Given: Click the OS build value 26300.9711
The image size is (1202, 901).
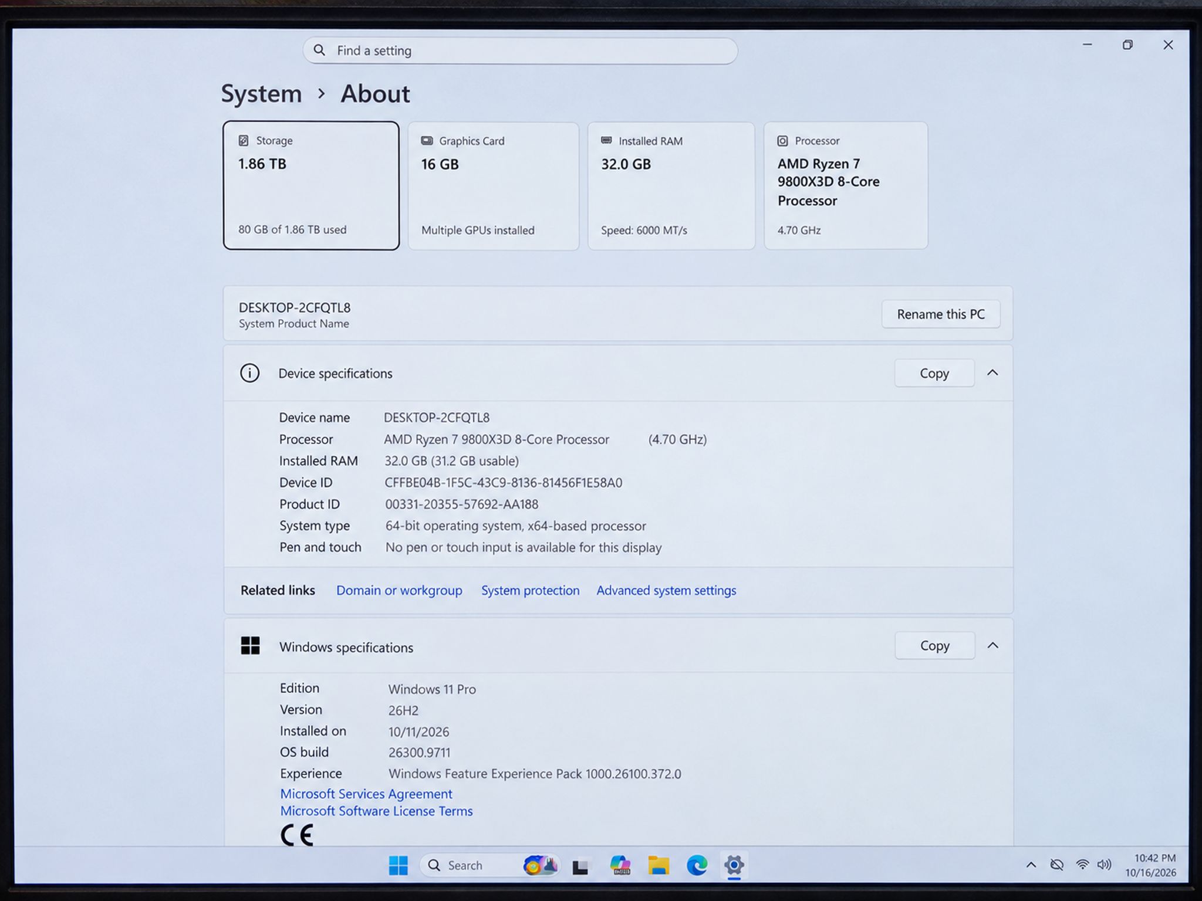Looking at the screenshot, I should pyautogui.click(x=419, y=753).
